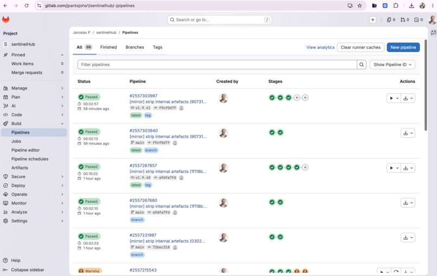Click the page vertical scrollbar
The height and width of the screenshot is (276, 437).
coord(426,85)
